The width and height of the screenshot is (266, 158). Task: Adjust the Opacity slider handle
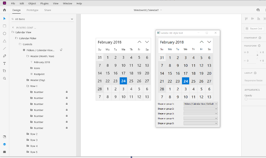coord(246,99)
